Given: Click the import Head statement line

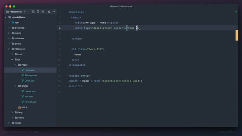Looking at the screenshot, I should [x=105, y=81].
